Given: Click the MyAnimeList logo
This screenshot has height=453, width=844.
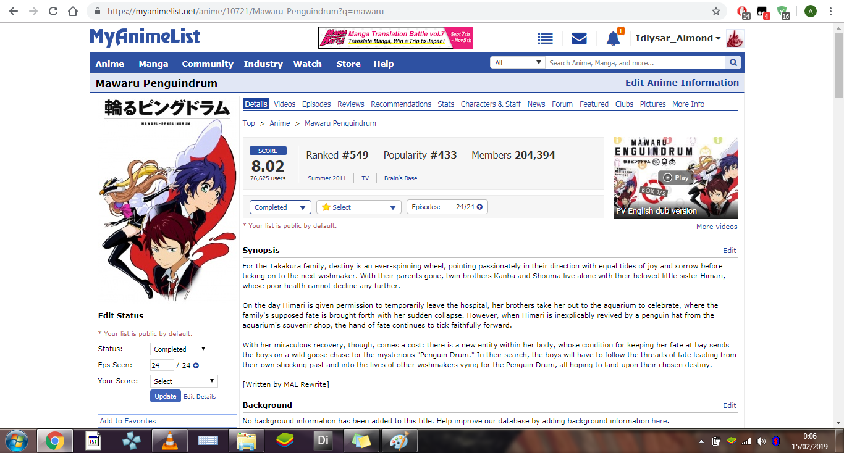Looking at the screenshot, I should coord(145,38).
